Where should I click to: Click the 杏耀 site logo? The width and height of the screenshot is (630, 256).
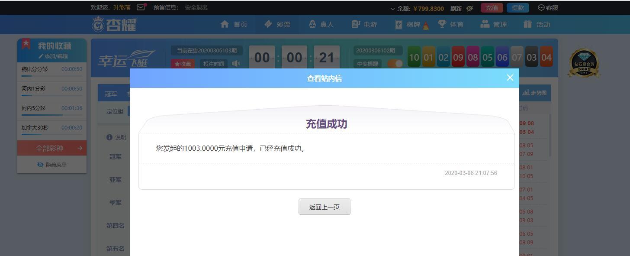114,24
